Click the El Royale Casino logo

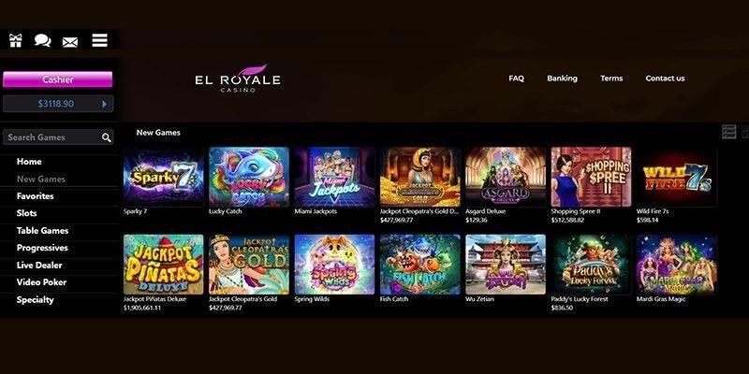238,79
